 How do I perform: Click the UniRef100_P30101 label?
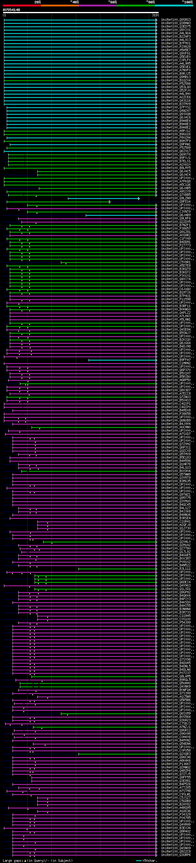[175, 276]
